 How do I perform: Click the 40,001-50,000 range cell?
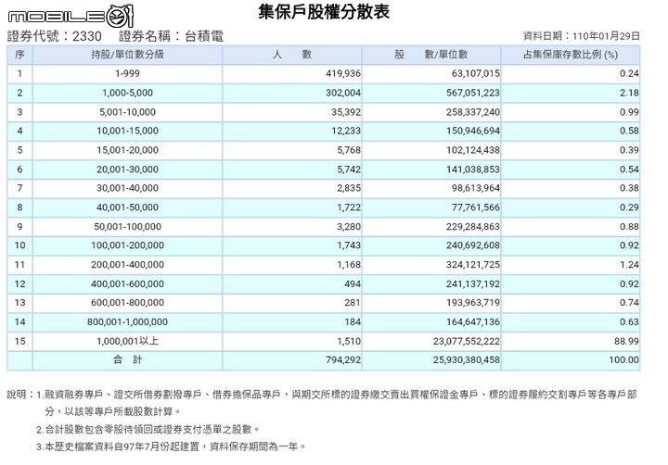127,207
